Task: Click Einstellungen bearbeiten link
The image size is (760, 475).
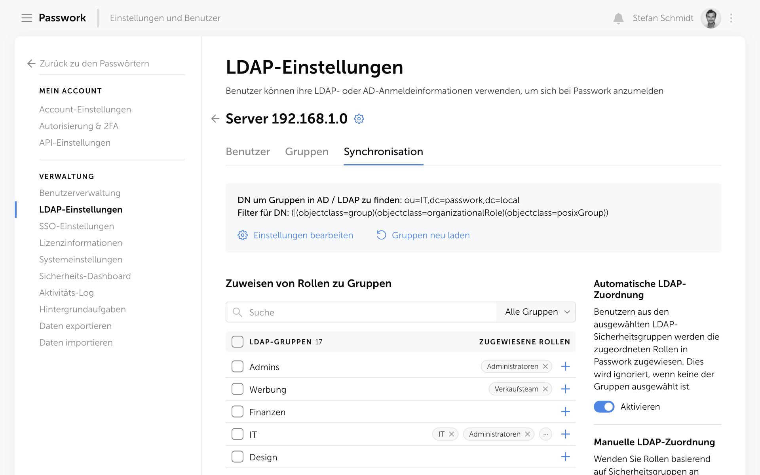Action: (x=303, y=235)
